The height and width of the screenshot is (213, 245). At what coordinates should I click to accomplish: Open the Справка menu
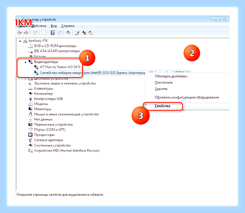click(x=68, y=26)
